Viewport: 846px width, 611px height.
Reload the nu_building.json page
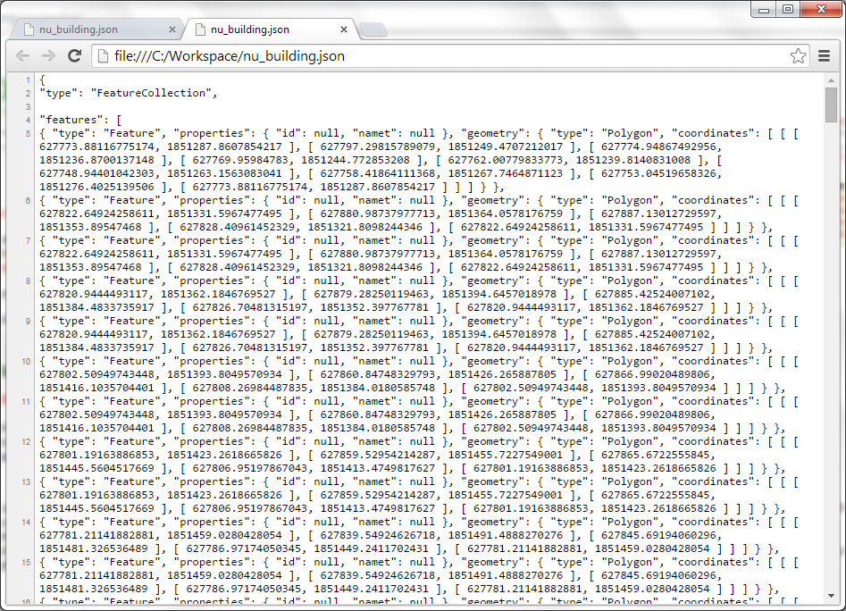(x=74, y=55)
